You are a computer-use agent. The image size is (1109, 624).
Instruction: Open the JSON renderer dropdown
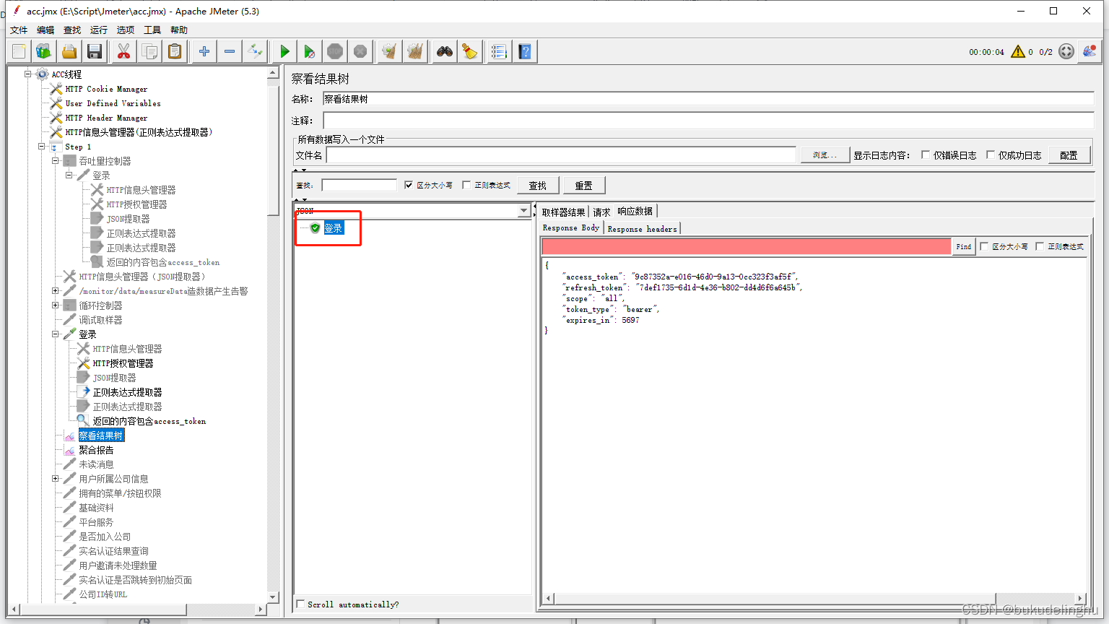pyautogui.click(x=524, y=211)
